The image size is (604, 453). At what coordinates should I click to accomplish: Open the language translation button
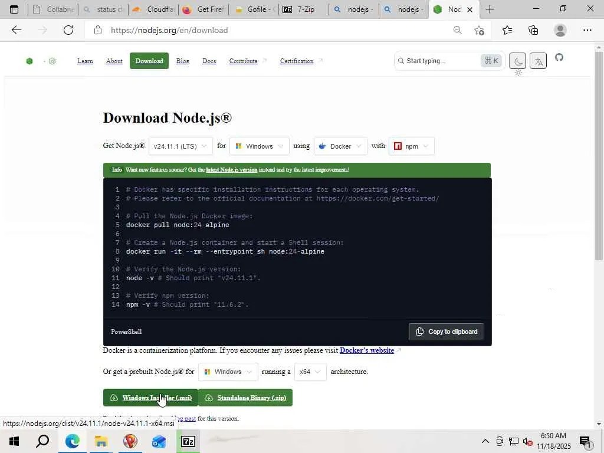538,61
